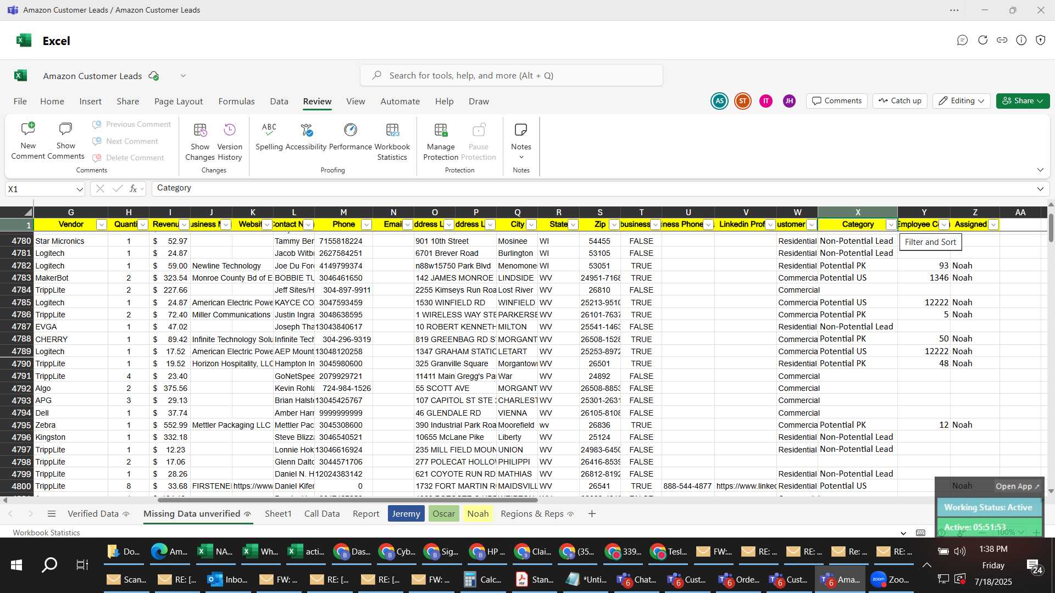
Task: Click the insert function fx icon
Action: (x=133, y=189)
